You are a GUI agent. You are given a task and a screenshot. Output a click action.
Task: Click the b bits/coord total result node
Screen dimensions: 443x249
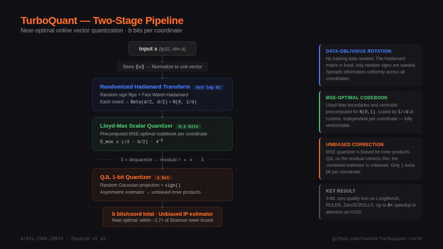(162, 217)
